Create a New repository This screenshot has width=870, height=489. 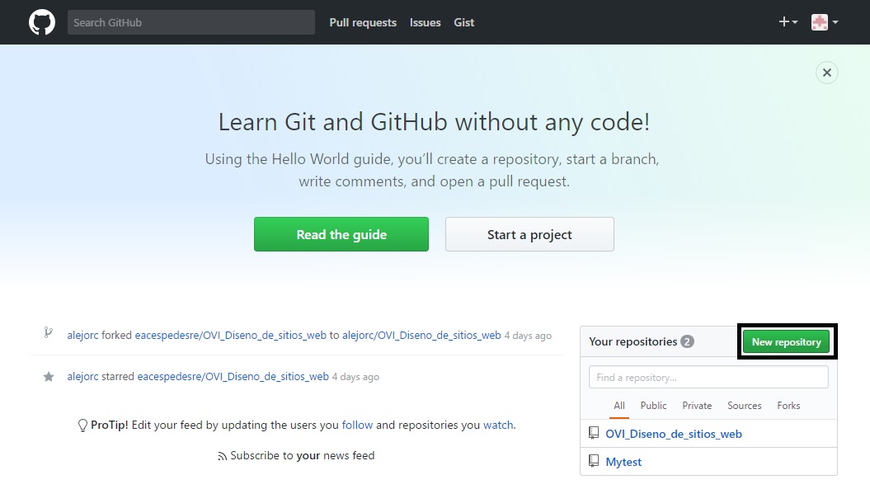[x=786, y=342]
